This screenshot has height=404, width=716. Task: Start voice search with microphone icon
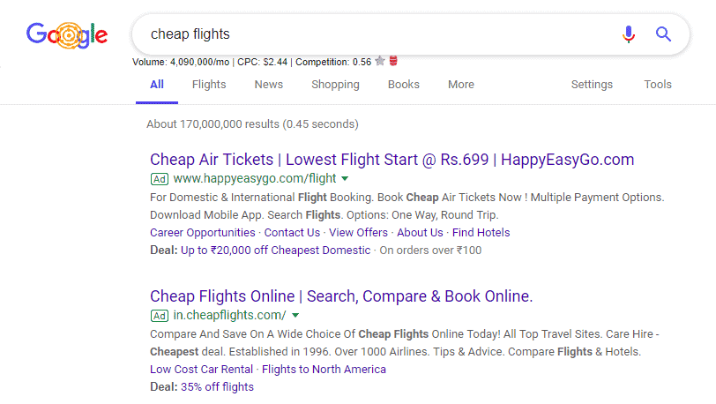click(628, 34)
